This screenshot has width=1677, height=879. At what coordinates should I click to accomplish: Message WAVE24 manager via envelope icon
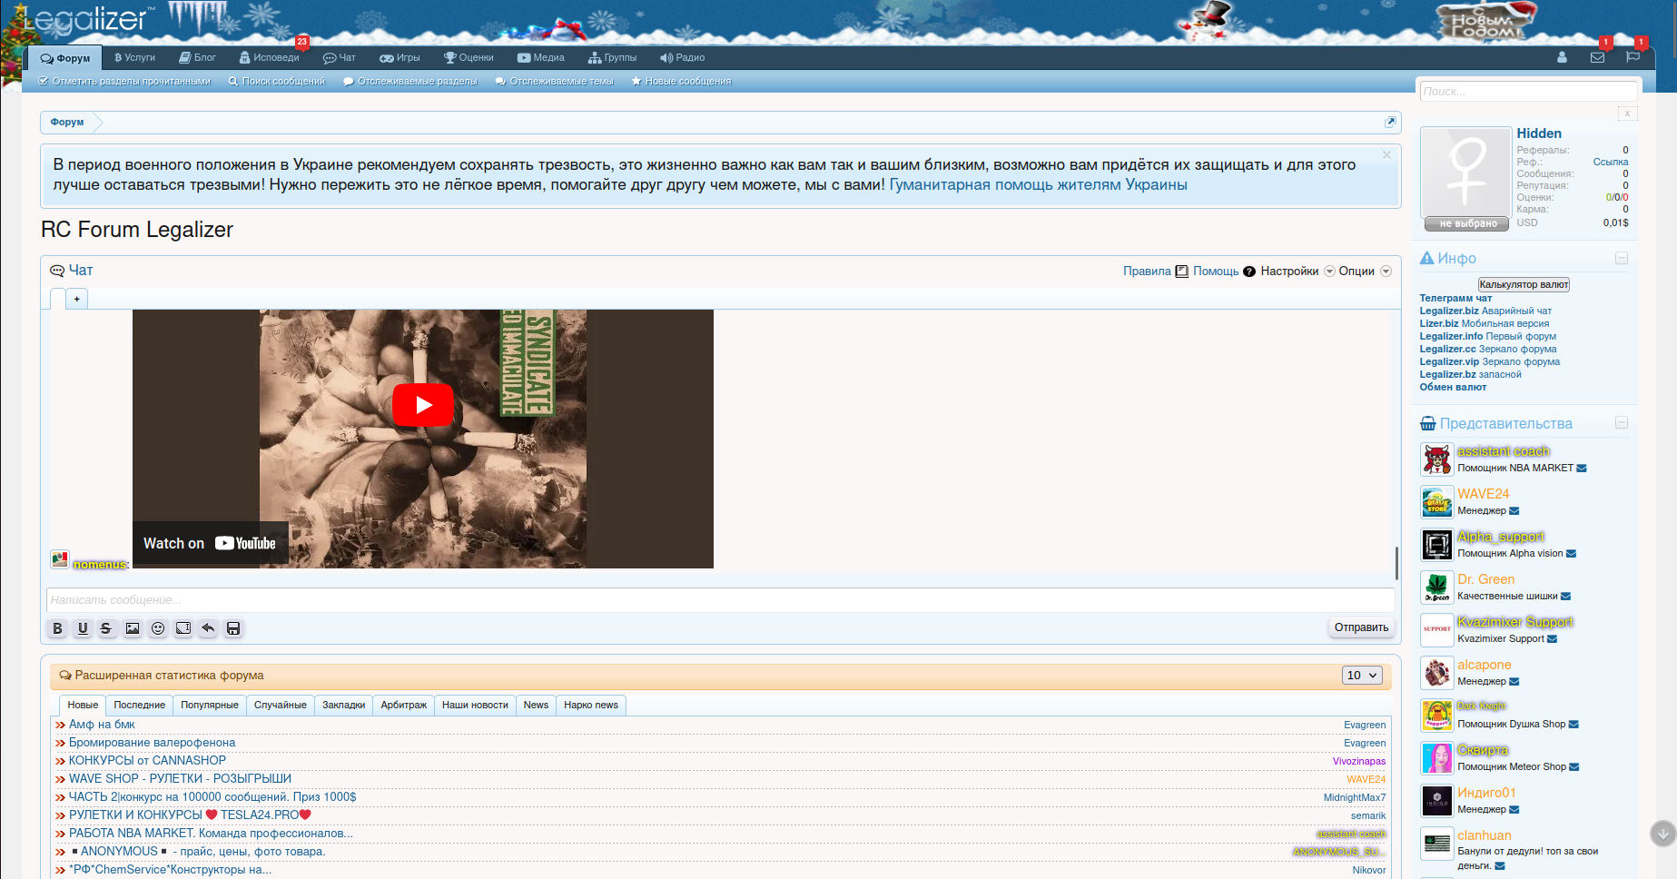click(1514, 511)
